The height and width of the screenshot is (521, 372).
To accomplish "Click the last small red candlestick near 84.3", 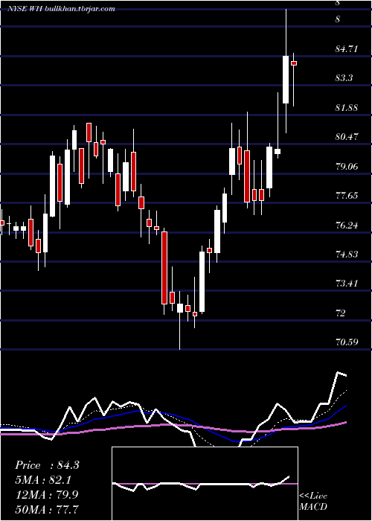I will coord(294,63).
